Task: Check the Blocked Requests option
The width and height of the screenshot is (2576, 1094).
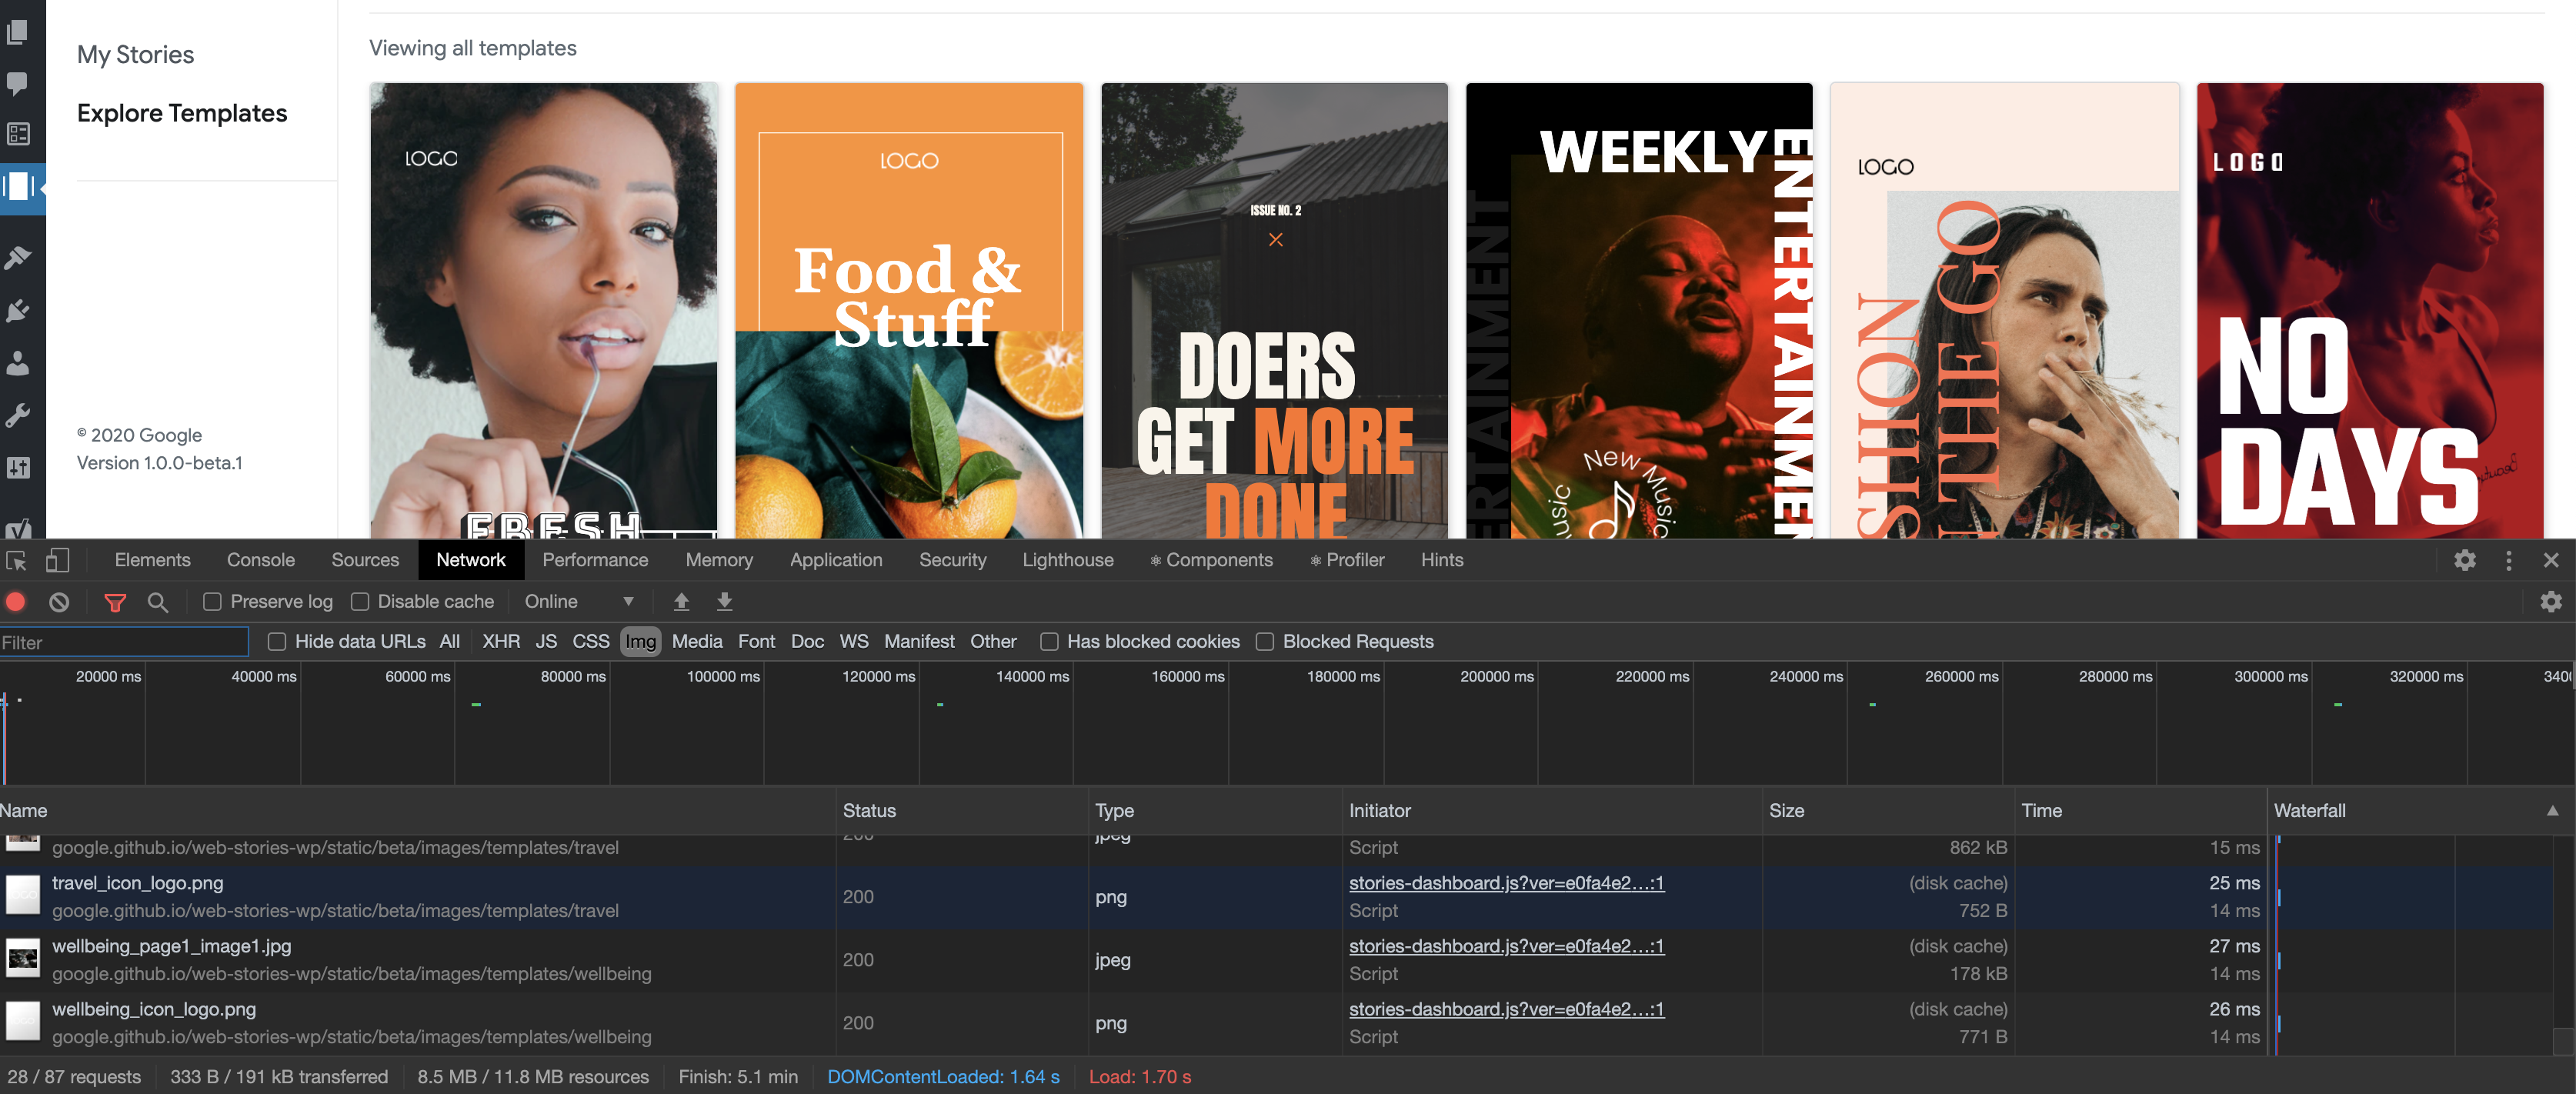Action: click(x=1265, y=642)
